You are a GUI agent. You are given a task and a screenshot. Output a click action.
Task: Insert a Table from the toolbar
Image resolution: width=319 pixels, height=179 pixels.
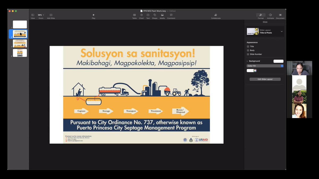(135, 16)
